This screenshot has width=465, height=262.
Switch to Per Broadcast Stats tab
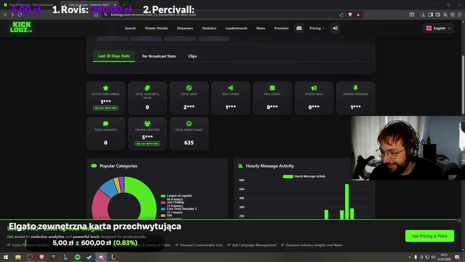pos(159,56)
